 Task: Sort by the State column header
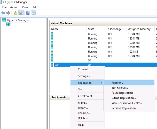coord(97,29)
